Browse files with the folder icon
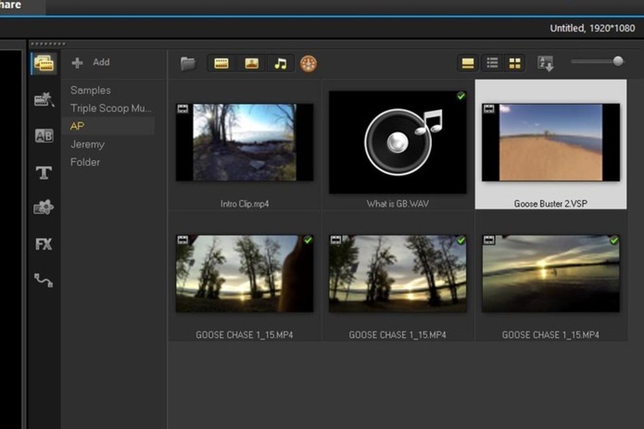 click(x=188, y=62)
